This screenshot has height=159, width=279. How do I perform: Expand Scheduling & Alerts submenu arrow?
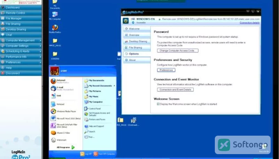[x=40, y=52]
